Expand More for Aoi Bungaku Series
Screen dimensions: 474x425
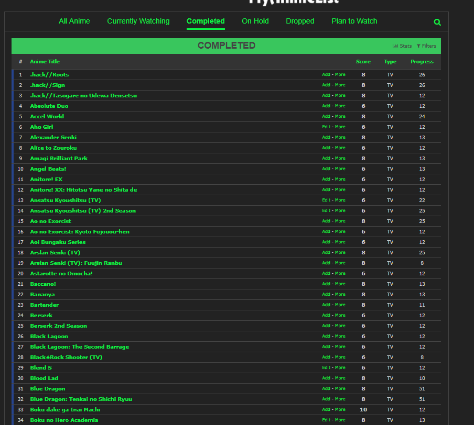click(340, 242)
